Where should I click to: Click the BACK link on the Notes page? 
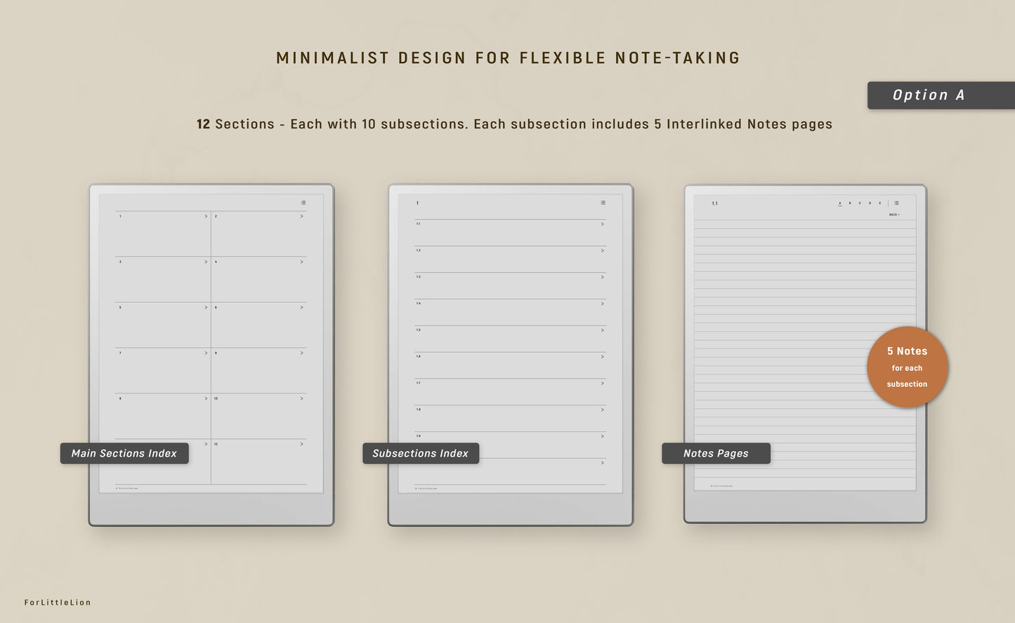coord(894,214)
